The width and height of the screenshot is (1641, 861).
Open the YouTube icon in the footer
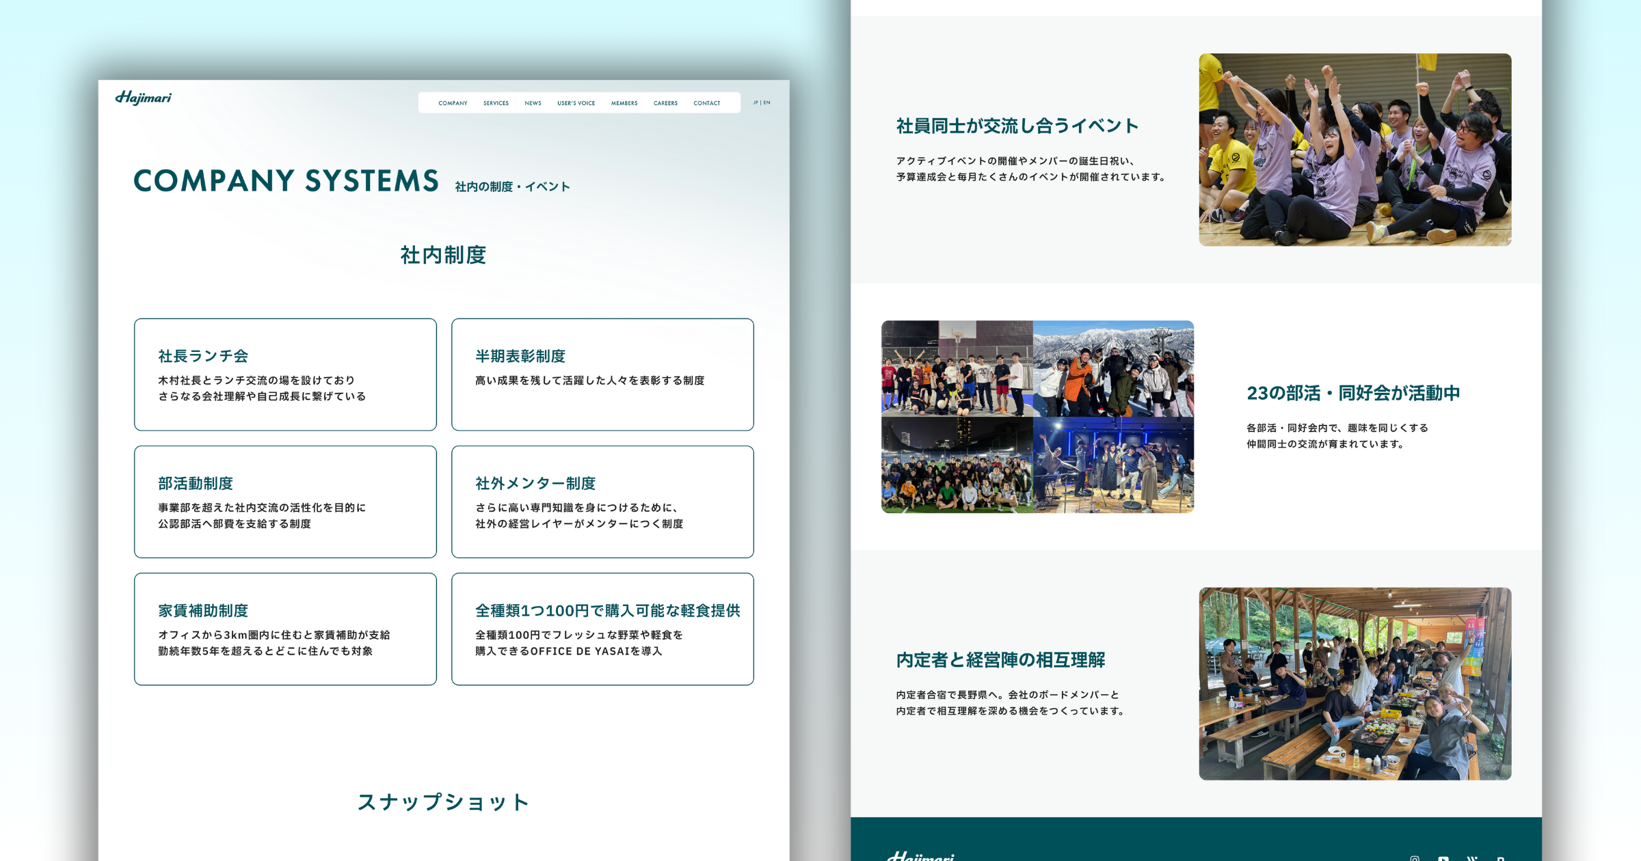pos(1443,858)
